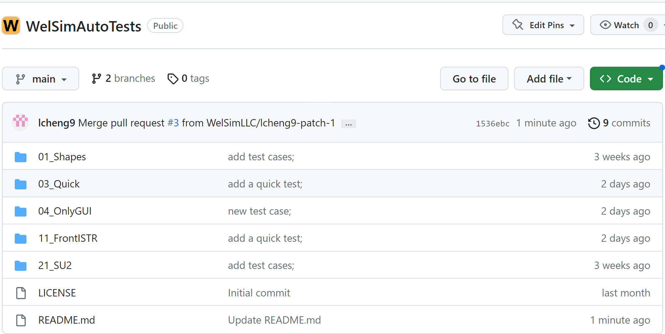View the 2 branches link
The width and height of the screenshot is (665, 334).
point(123,78)
